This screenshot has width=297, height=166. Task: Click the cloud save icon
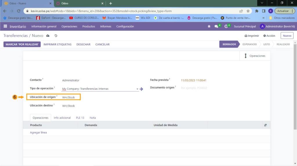click(48, 36)
